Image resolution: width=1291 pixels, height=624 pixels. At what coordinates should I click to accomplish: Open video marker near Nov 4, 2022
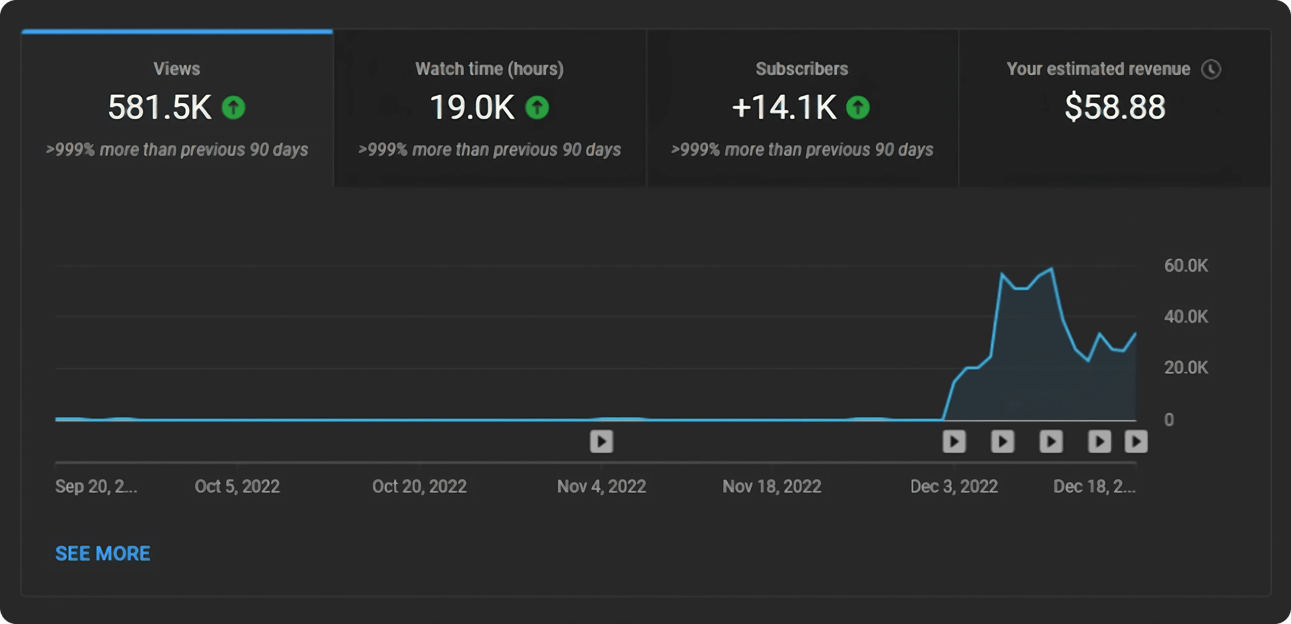click(x=601, y=442)
